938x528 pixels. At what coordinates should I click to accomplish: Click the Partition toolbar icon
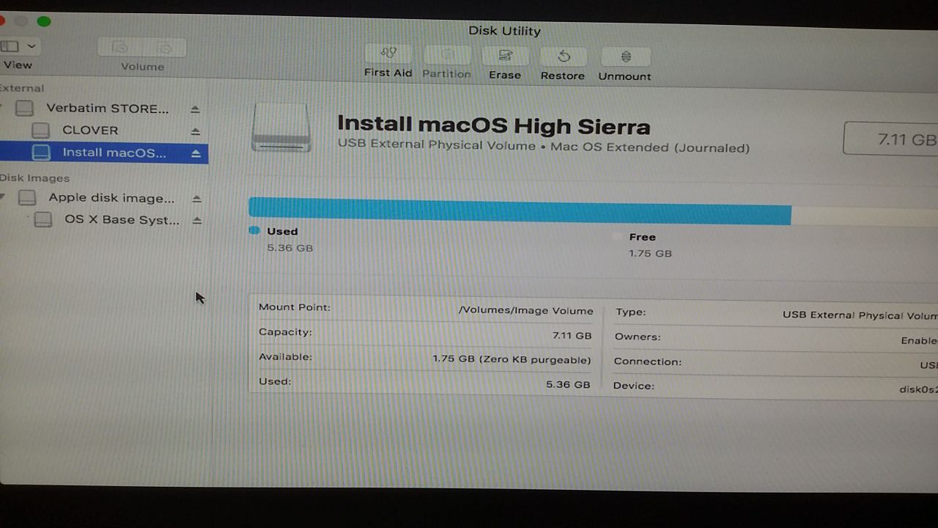(x=447, y=54)
